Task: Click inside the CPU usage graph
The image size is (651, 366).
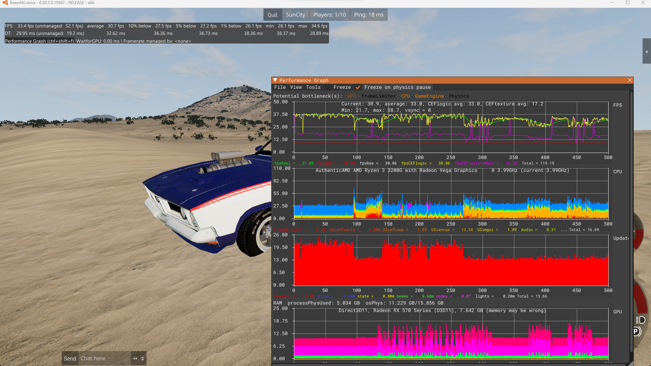Action: 451,194
